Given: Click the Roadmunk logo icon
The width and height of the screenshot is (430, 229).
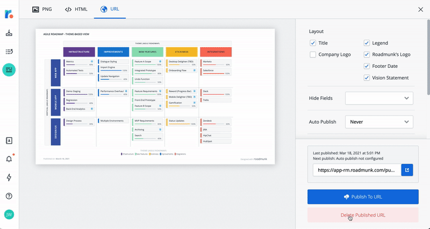Looking at the screenshot, I should pos(9,15).
